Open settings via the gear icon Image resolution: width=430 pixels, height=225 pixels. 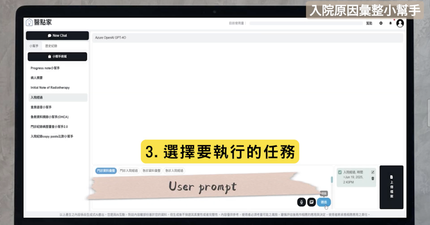(381, 23)
